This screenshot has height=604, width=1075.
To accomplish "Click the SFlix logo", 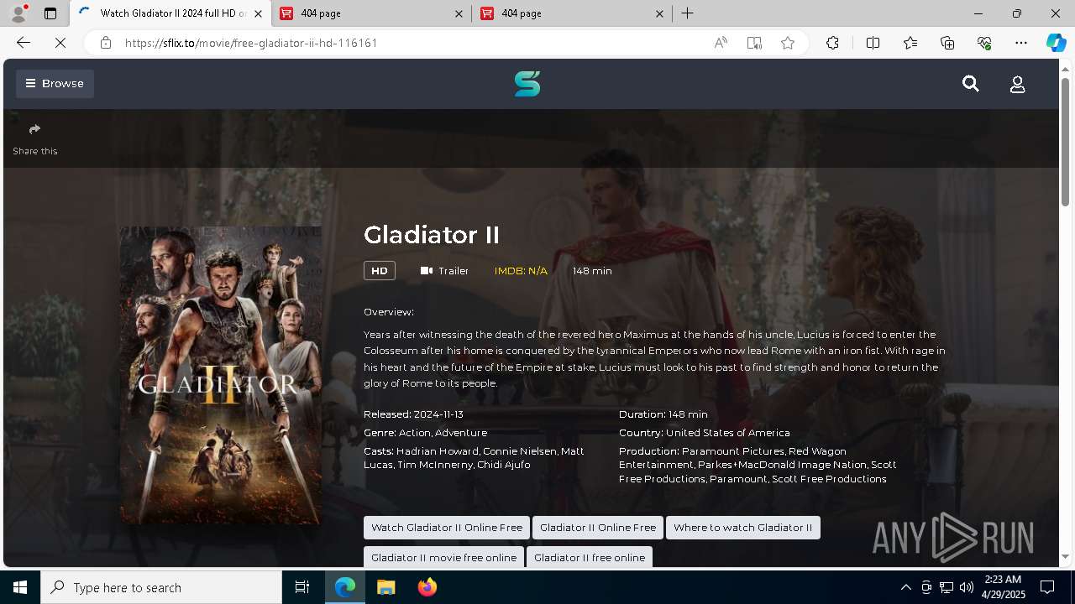I will click(x=527, y=84).
